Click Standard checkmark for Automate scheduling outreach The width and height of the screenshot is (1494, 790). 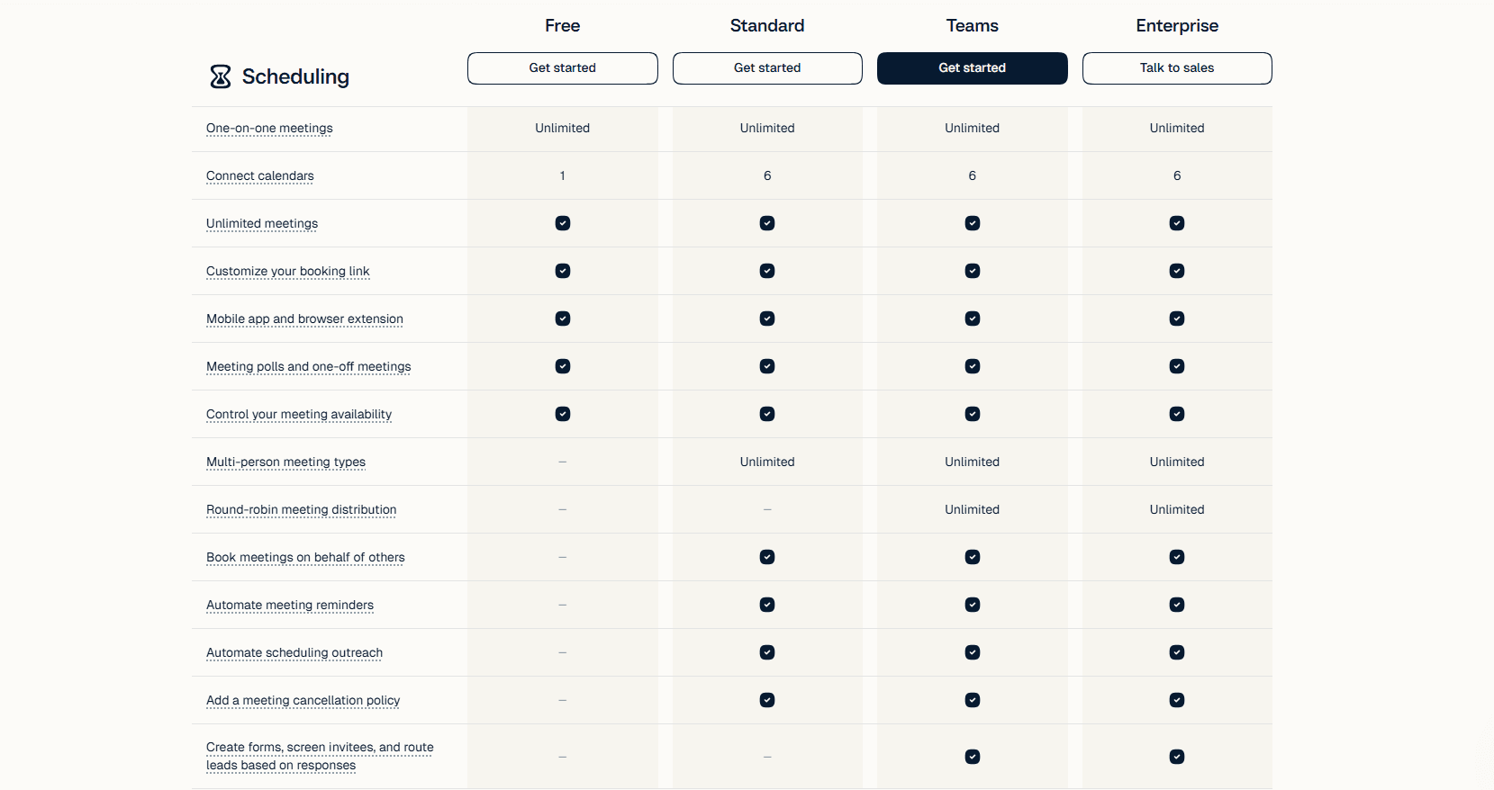(x=767, y=652)
